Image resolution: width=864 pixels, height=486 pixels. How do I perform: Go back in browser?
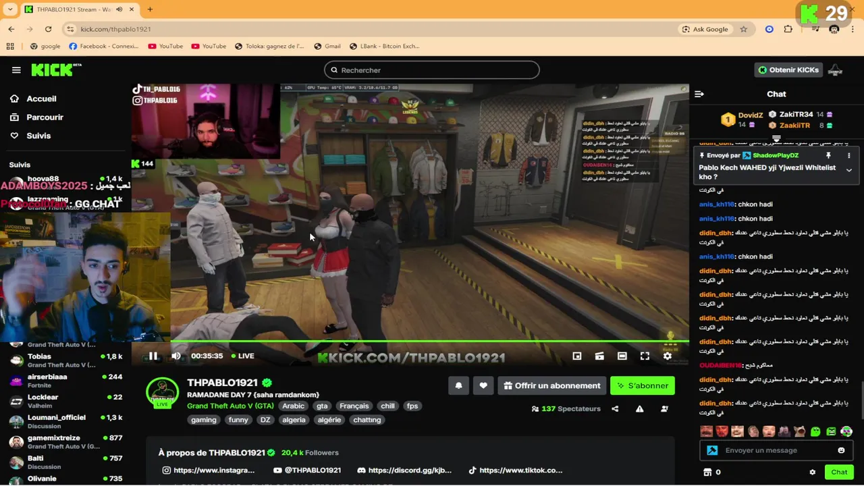(11, 29)
